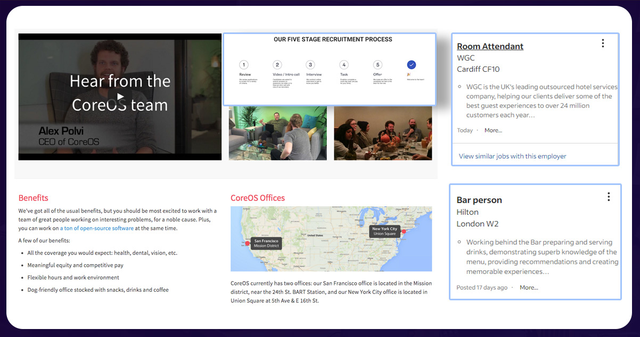Select the New York City map marker
The height and width of the screenshot is (337, 640).
tap(404, 231)
